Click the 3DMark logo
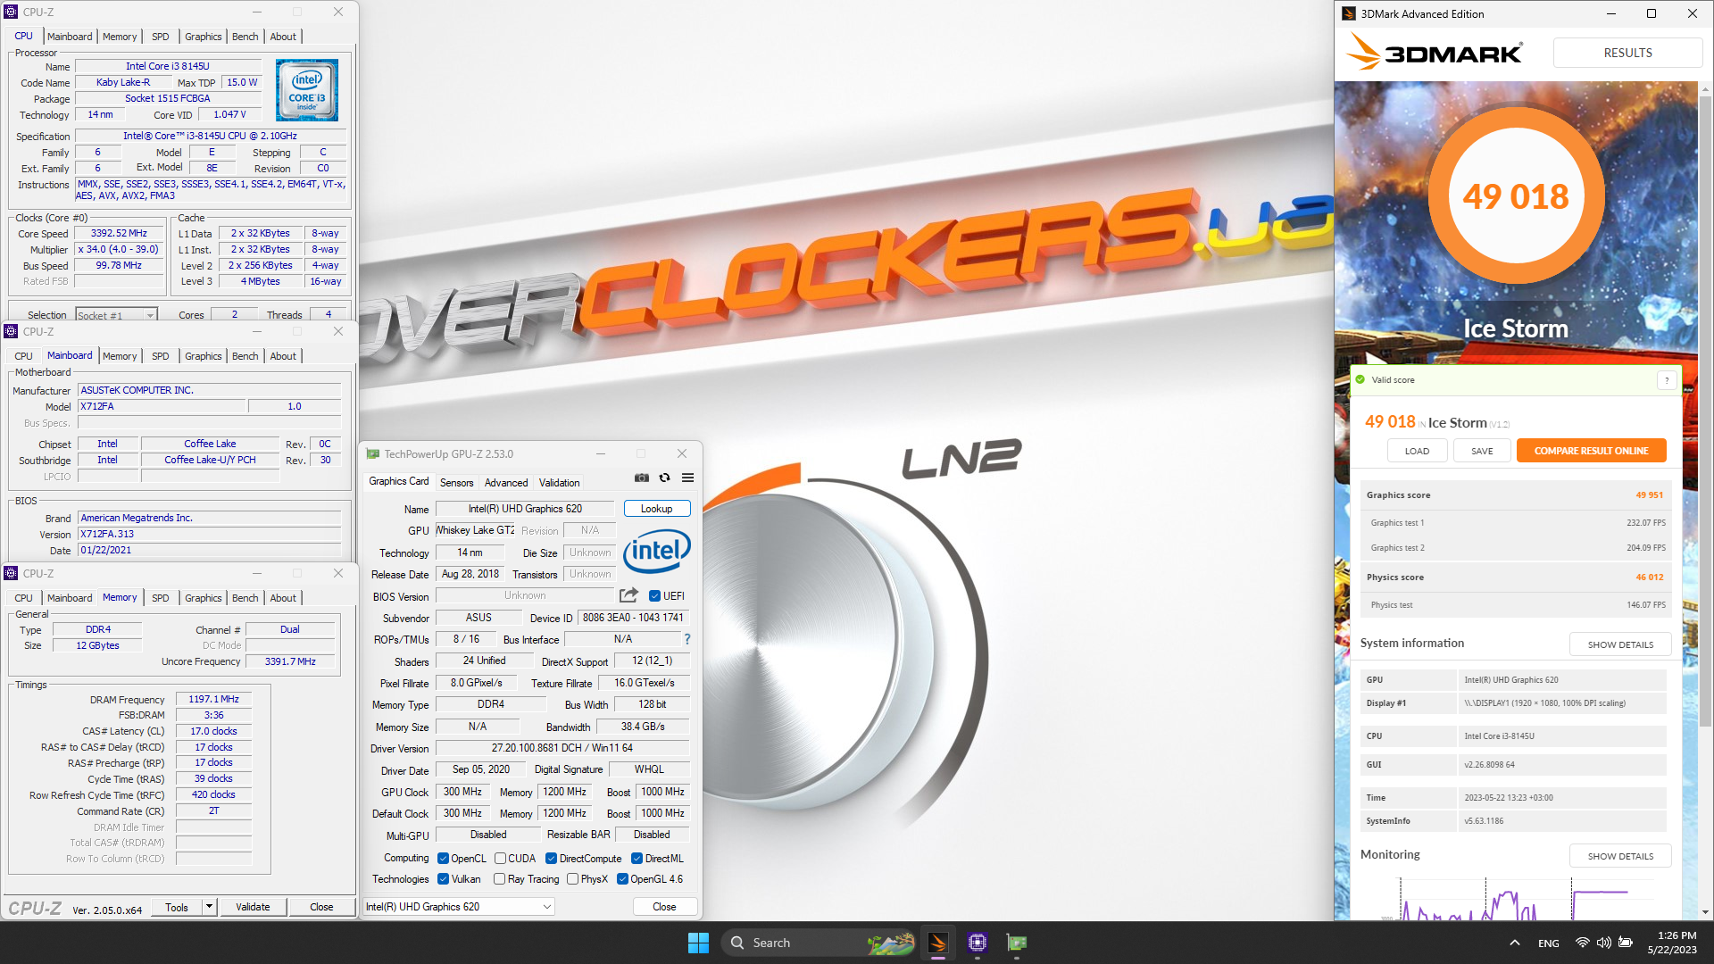The height and width of the screenshot is (964, 1714). pyautogui.click(x=1435, y=53)
